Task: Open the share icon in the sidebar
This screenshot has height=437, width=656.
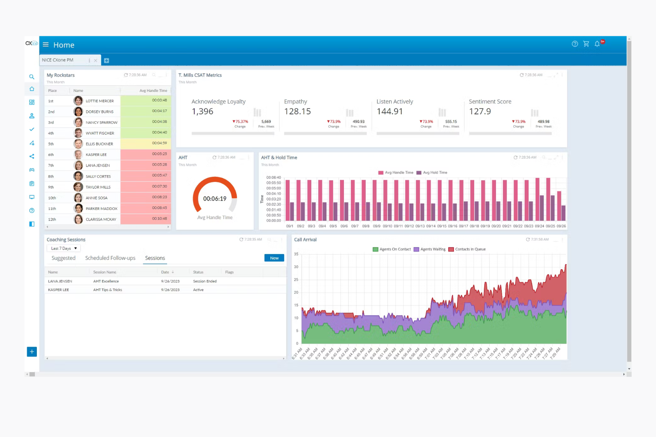Action: [32, 156]
